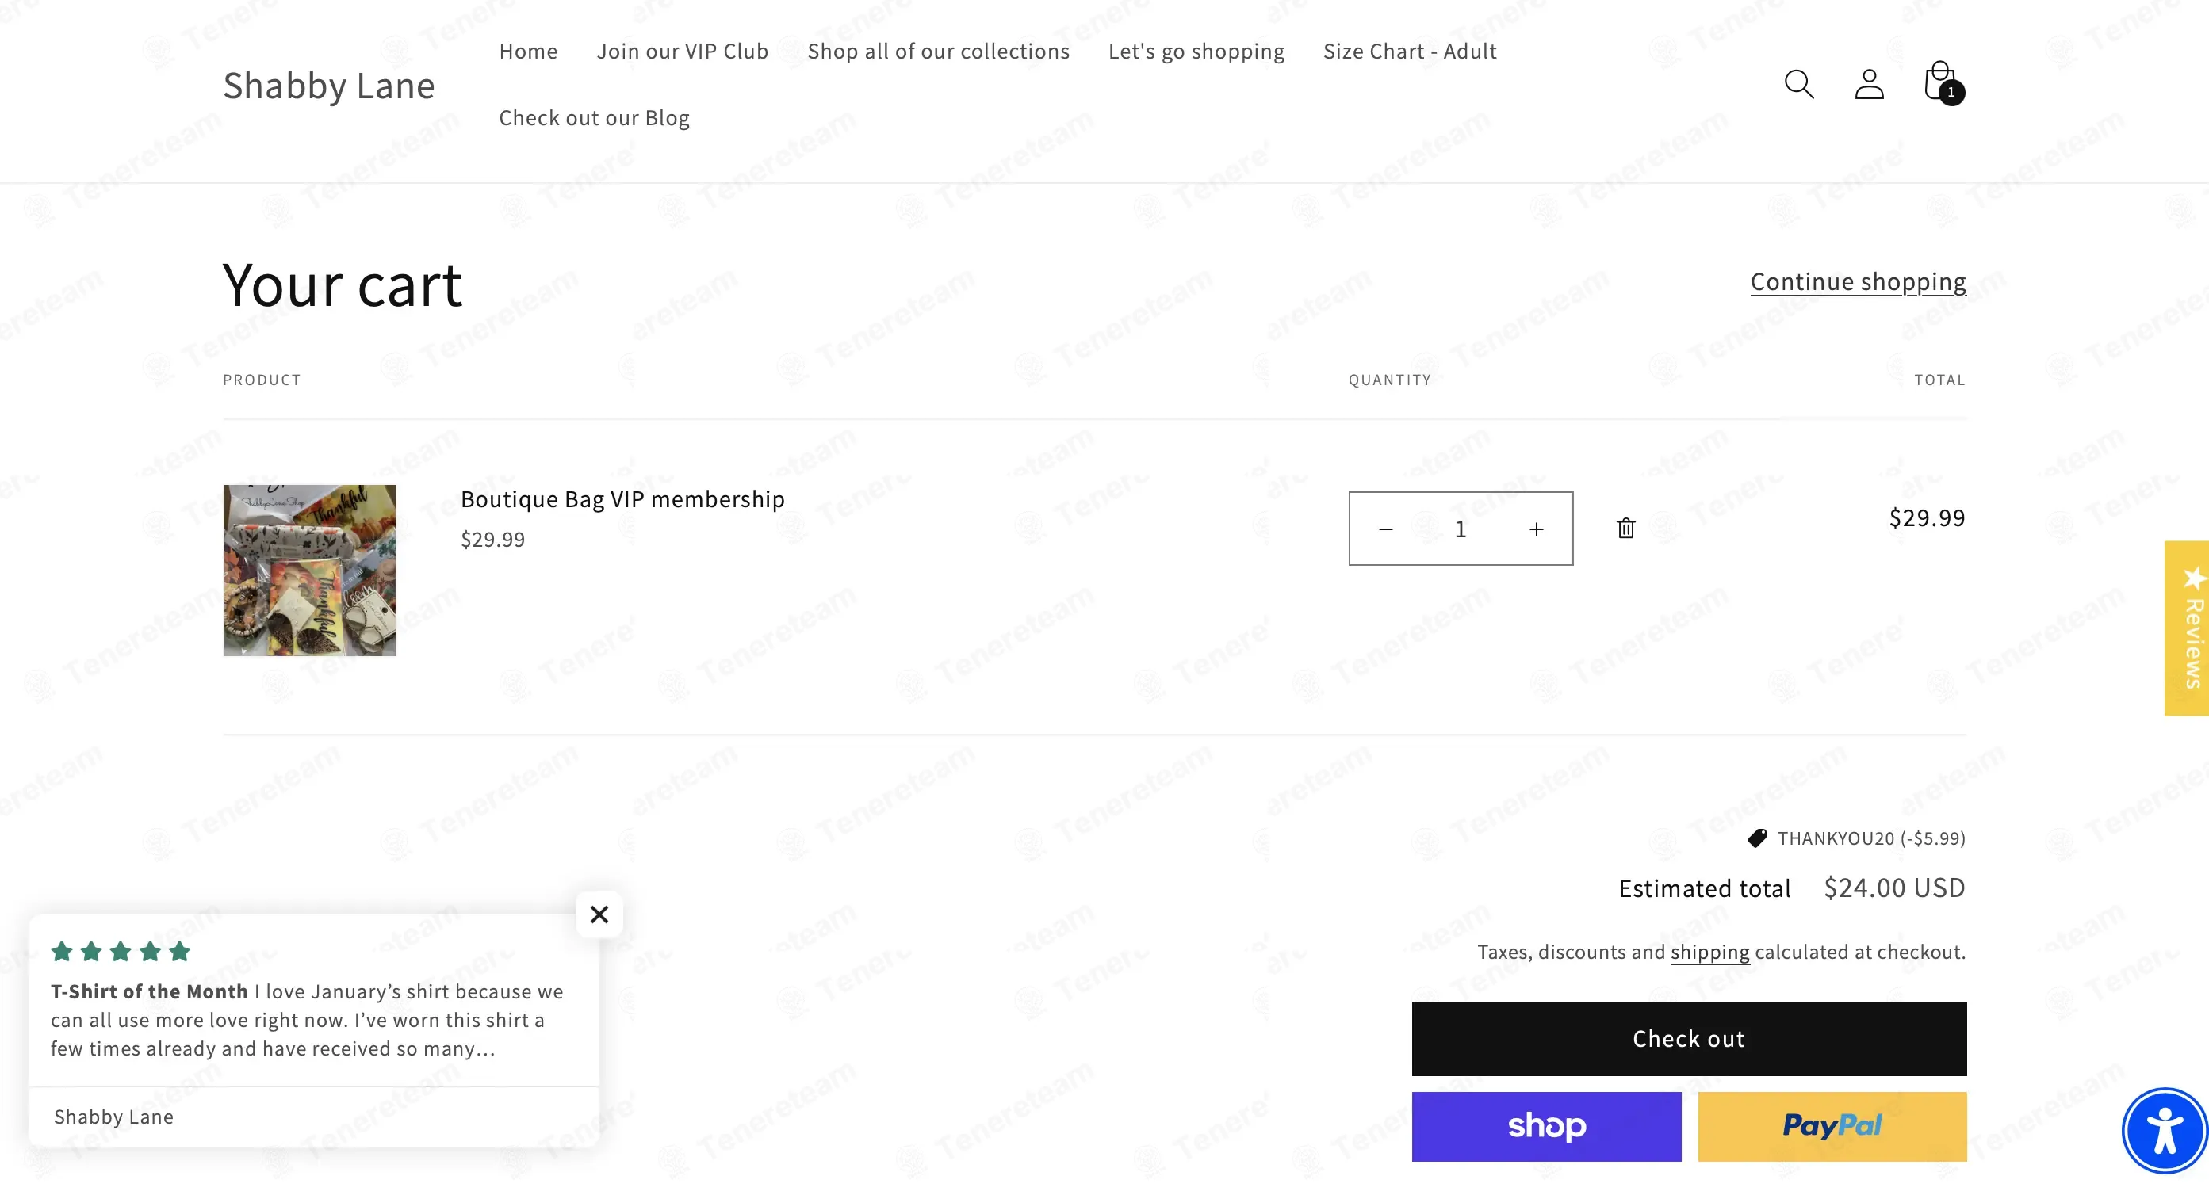Image resolution: width=2209 pixels, height=1195 pixels.
Task: Open Size Chart - Adult page
Action: click(1410, 52)
